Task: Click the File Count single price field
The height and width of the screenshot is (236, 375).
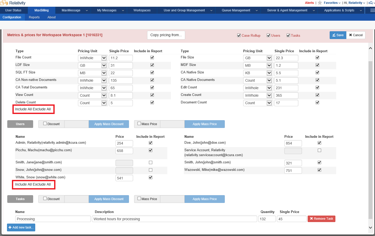Action: (x=121, y=58)
